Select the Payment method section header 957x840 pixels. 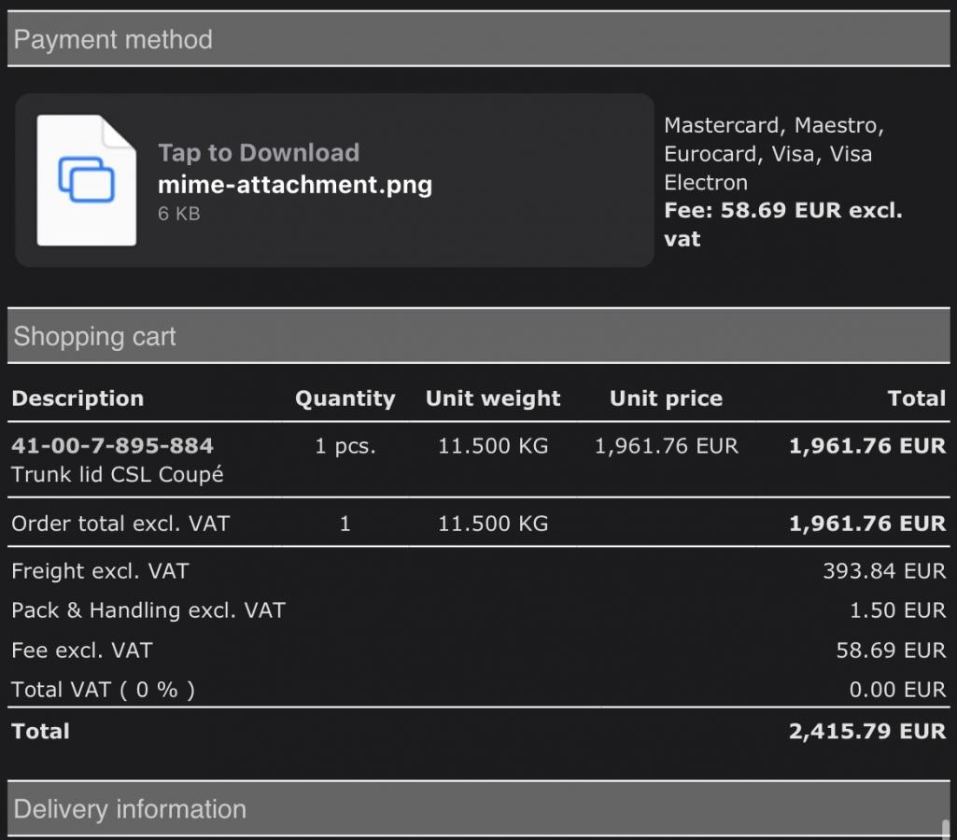[x=113, y=40]
